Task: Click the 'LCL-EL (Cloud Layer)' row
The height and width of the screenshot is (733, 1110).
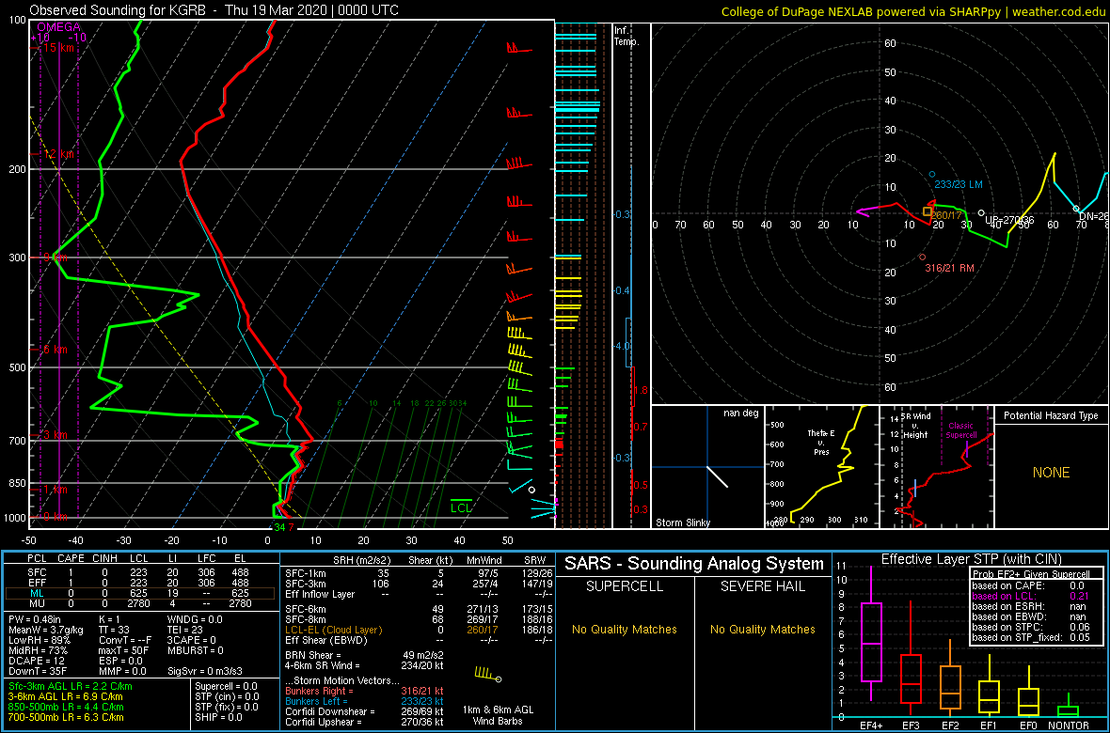Action: (418, 630)
